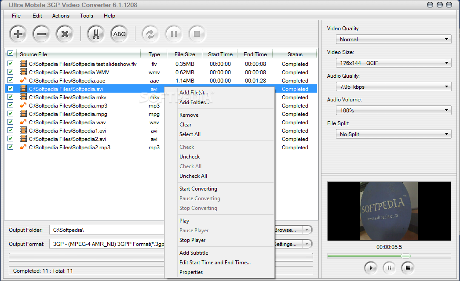Screen dimensions: 460x281
Task: Uncheck the Softpedia.mpg checkbox
Action: tap(10, 113)
